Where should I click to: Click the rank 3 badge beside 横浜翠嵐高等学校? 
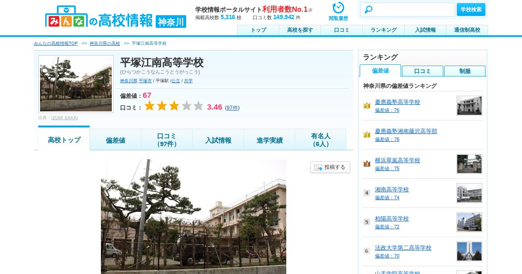pos(367,164)
